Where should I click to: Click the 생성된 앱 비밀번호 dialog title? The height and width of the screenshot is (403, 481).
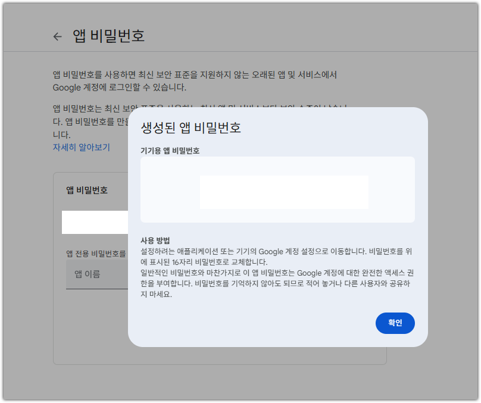191,127
